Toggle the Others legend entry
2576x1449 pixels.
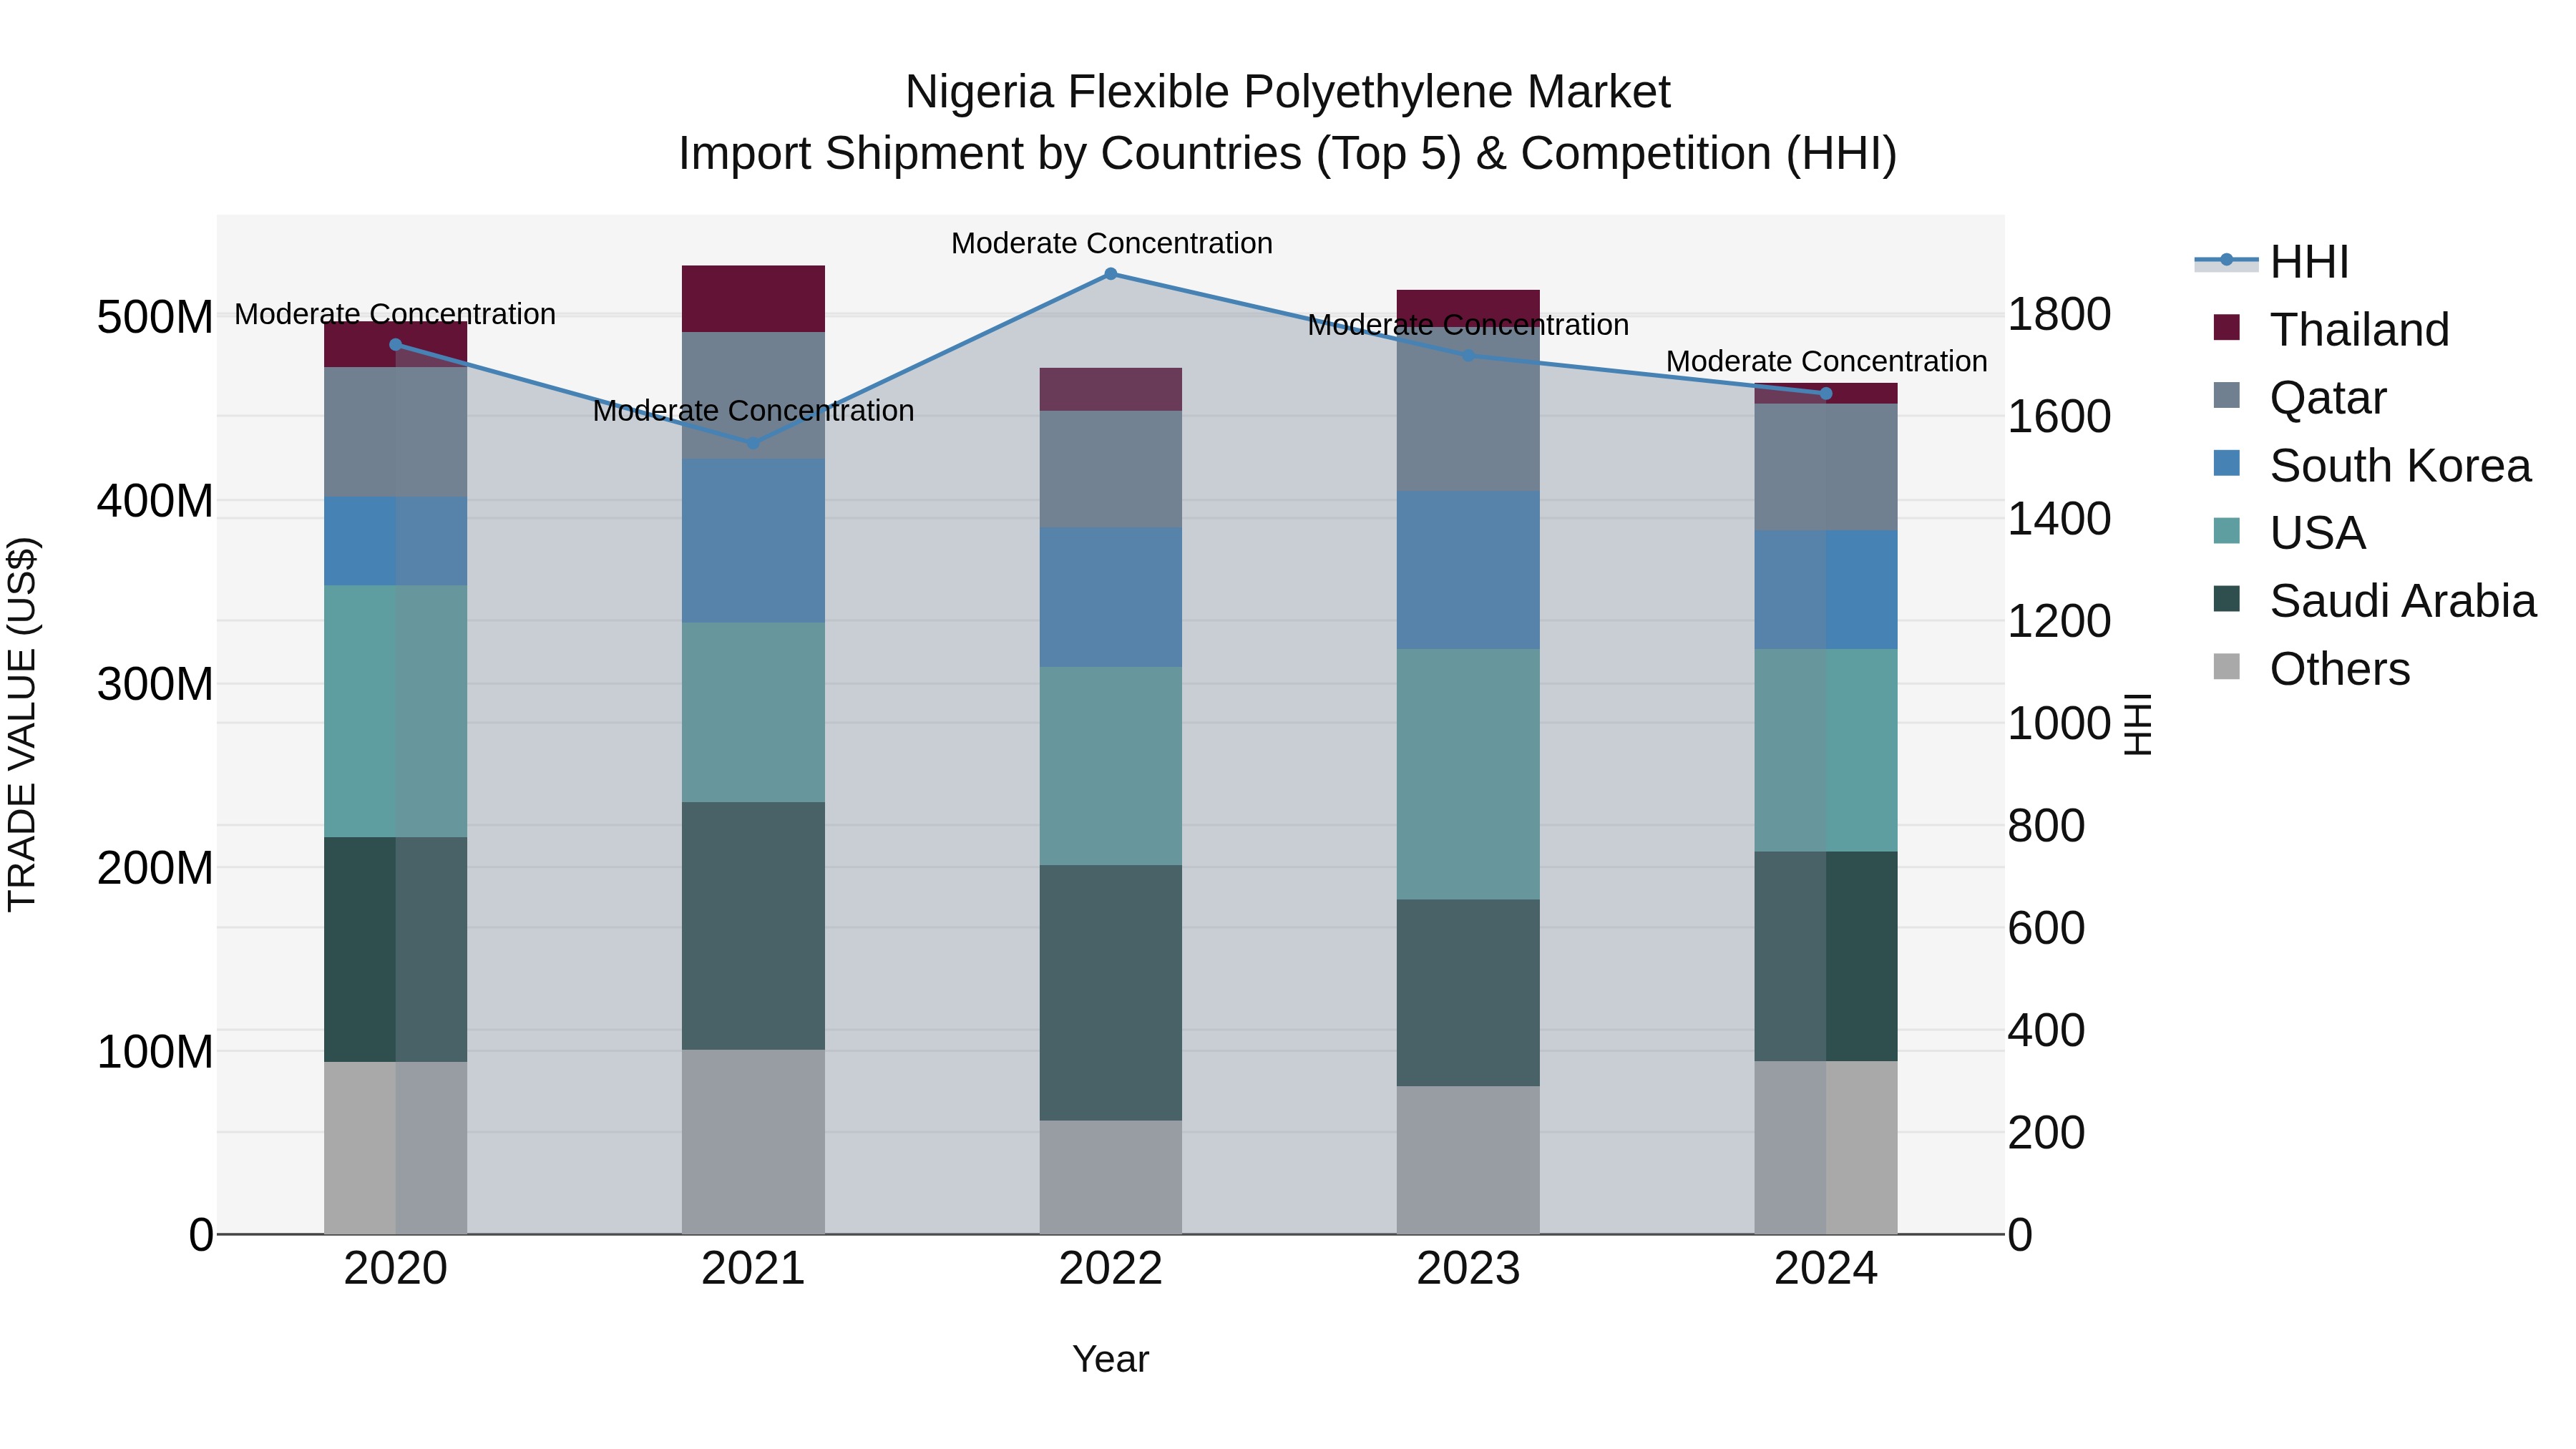click(x=2312, y=668)
